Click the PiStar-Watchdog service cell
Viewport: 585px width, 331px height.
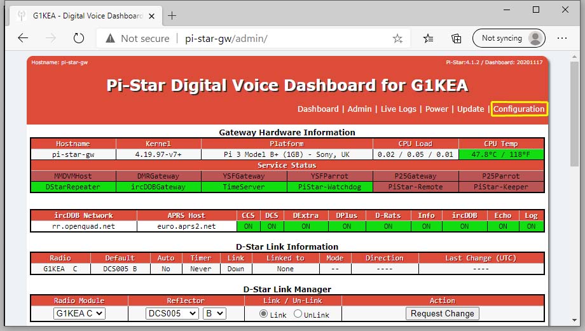click(x=330, y=187)
